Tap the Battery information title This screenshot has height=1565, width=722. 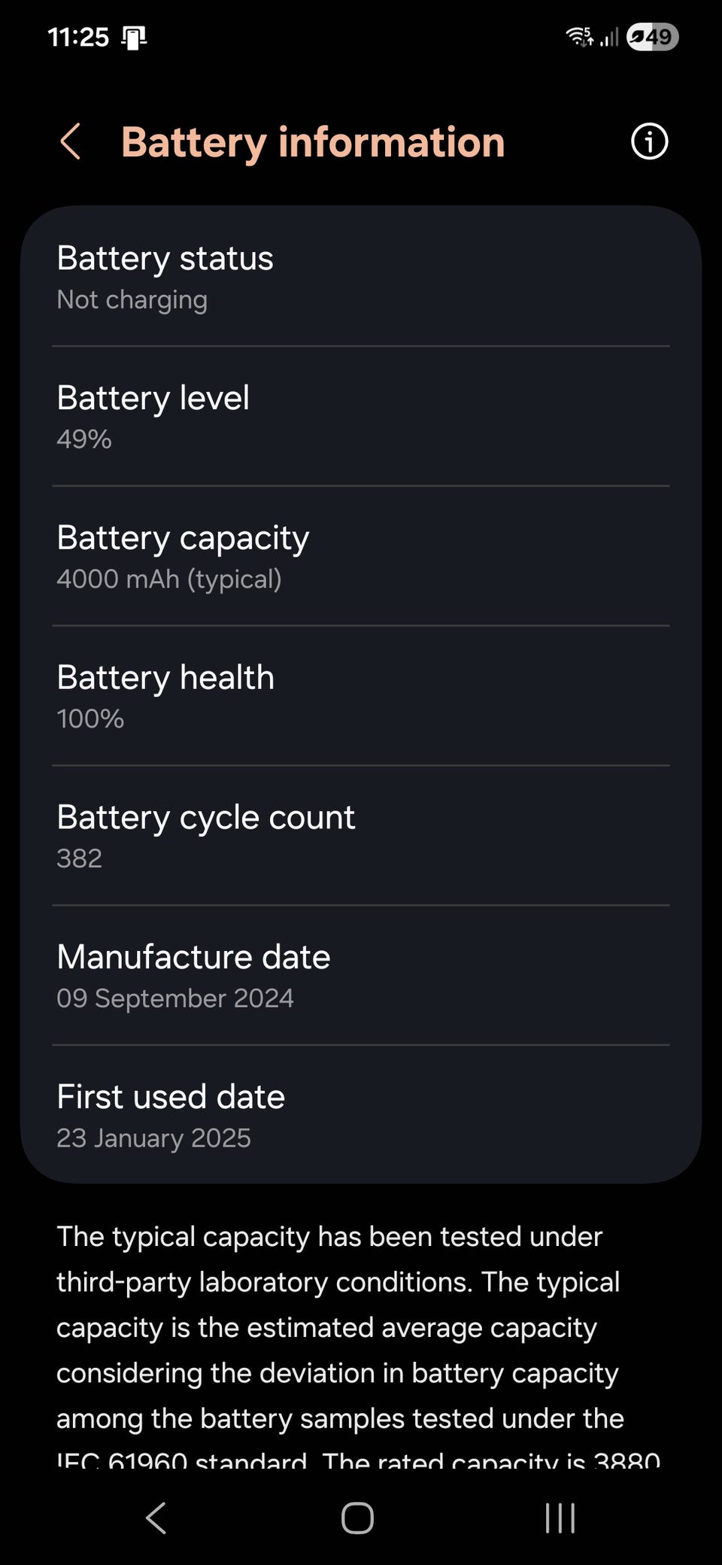313,142
